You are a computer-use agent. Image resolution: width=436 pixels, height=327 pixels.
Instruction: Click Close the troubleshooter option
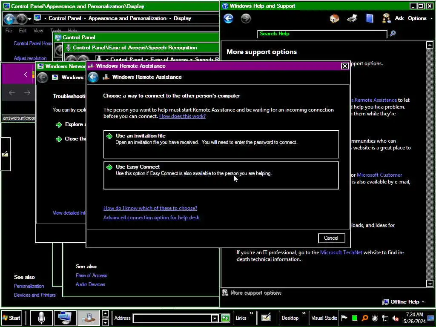[71, 139]
